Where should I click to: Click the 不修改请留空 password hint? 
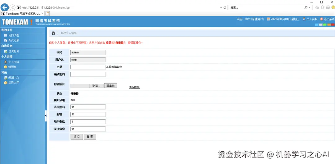114,67
